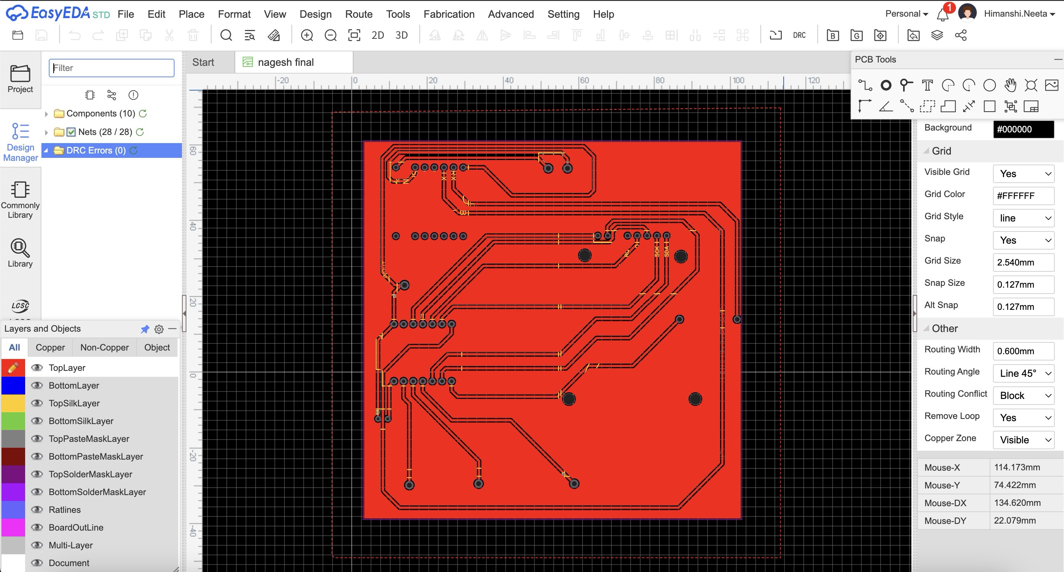This screenshot has height=572, width=1064.
Task: Toggle TopSilkLayer visibility eye
Action: click(37, 403)
